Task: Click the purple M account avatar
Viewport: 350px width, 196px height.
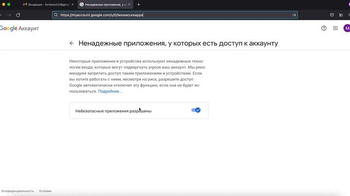Action: coord(347,28)
